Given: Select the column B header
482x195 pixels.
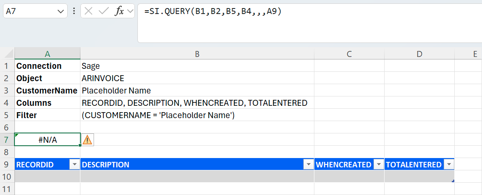Looking at the screenshot, I should 197,54.
